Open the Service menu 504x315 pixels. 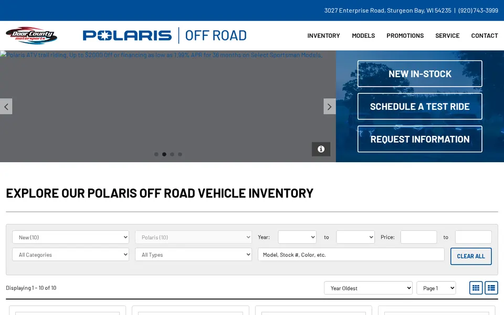click(447, 36)
